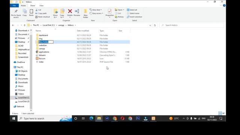Click the Edit command in Open group
Image resolution: width=240 pixels, height=135 pixels.
[118, 13]
